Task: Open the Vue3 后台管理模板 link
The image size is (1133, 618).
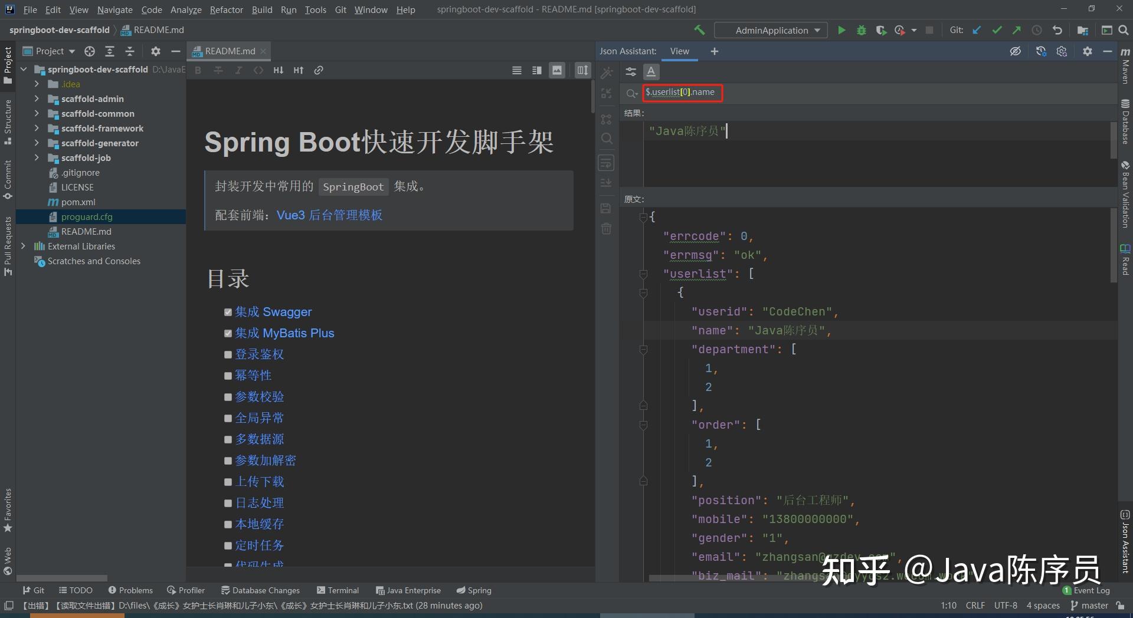Action: [330, 215]
